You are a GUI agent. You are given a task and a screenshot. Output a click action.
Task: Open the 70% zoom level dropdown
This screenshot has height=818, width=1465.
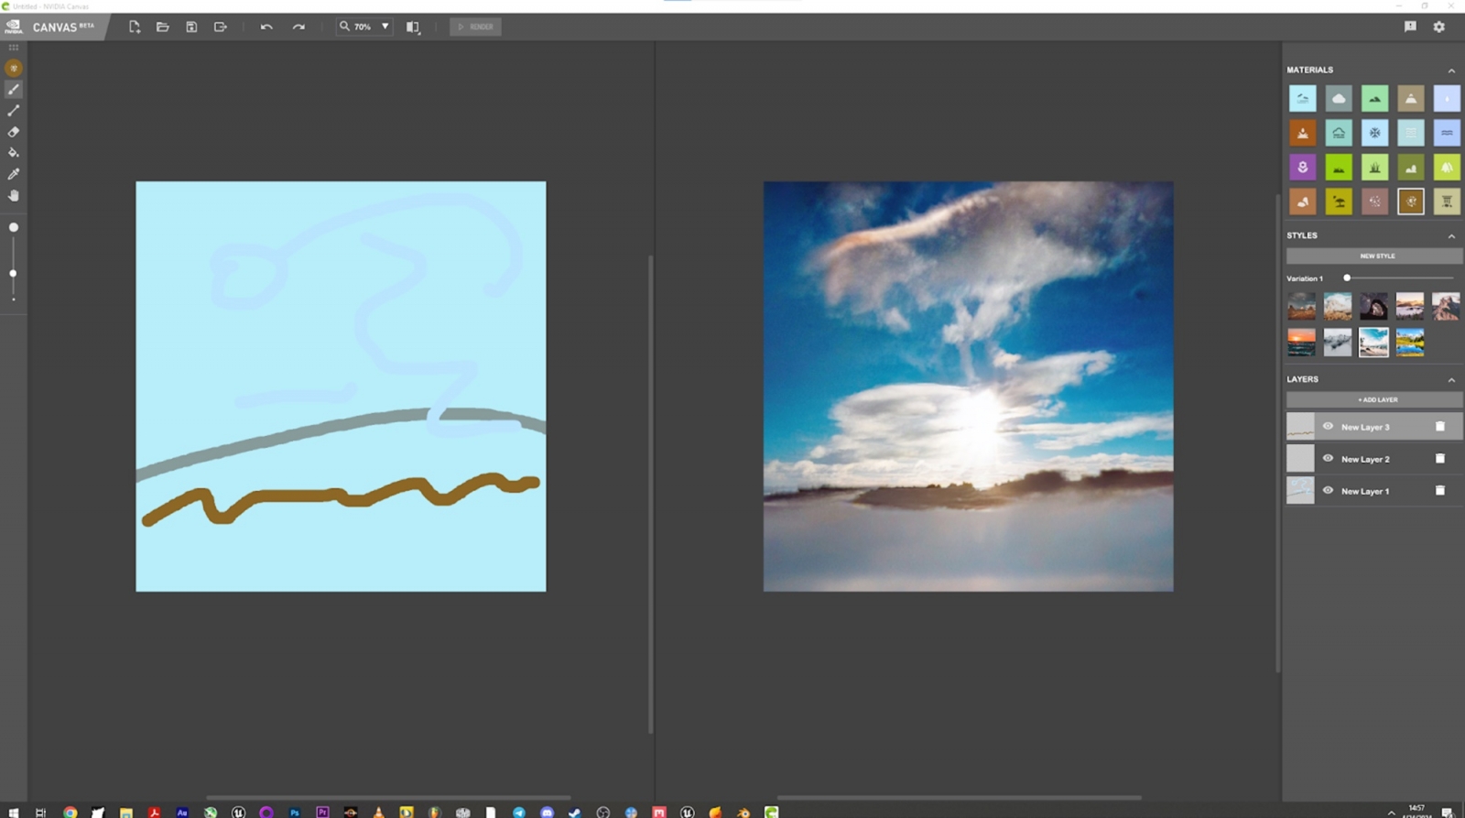pos(385,27)
